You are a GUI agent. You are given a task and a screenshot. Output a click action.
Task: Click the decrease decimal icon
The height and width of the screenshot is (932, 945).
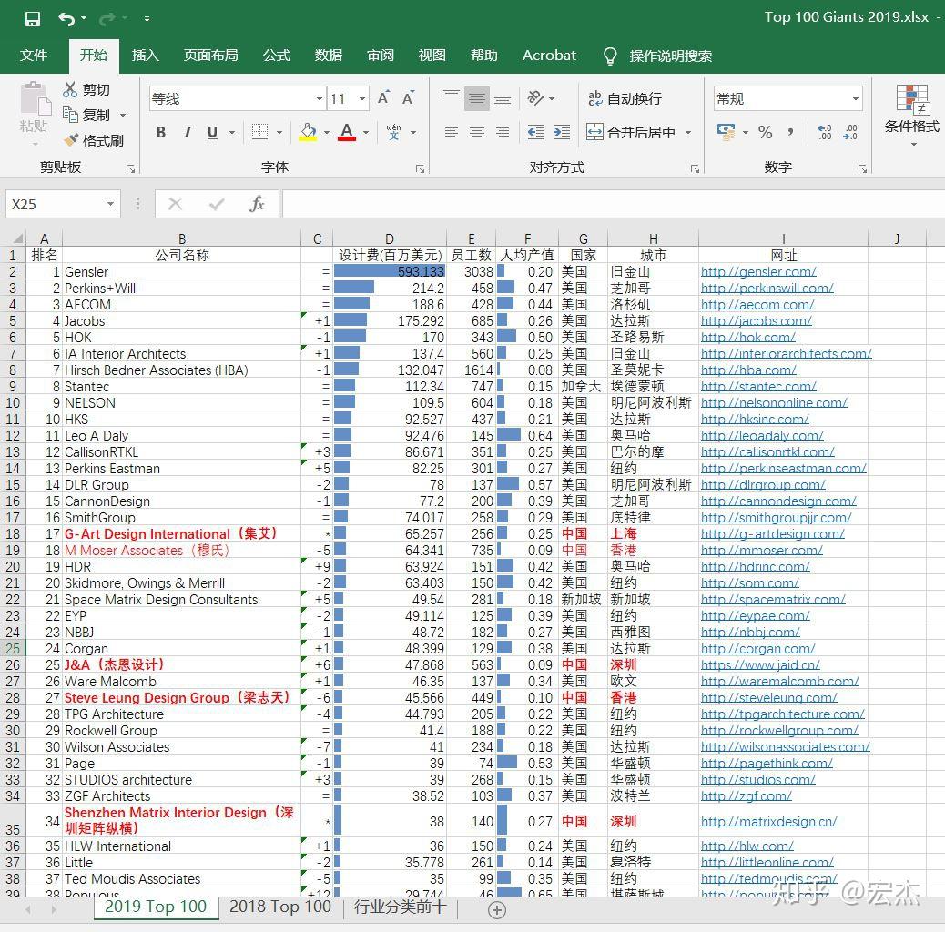pos(850,132)
